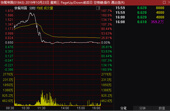The width and height of the screenshot is (170, 111).
Task: Click the 0.824 price axis label
Action: pyautogui.click(x=9, y=38)
